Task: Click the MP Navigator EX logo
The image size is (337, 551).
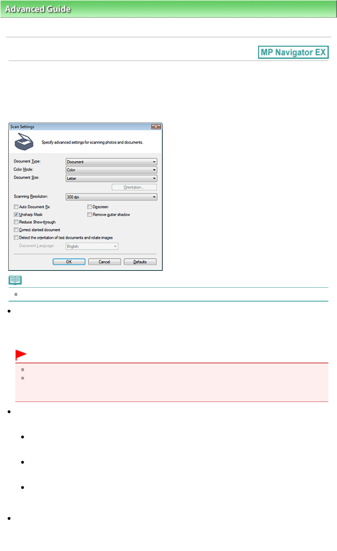Action: (293, 52)
